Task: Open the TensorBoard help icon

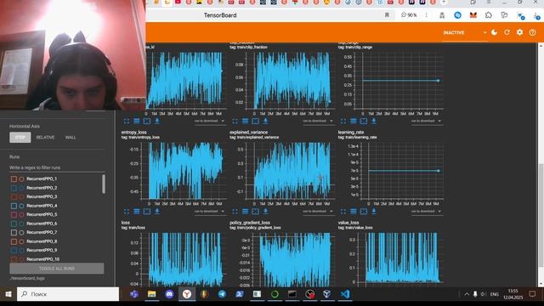Action: [x=533, y=32]
